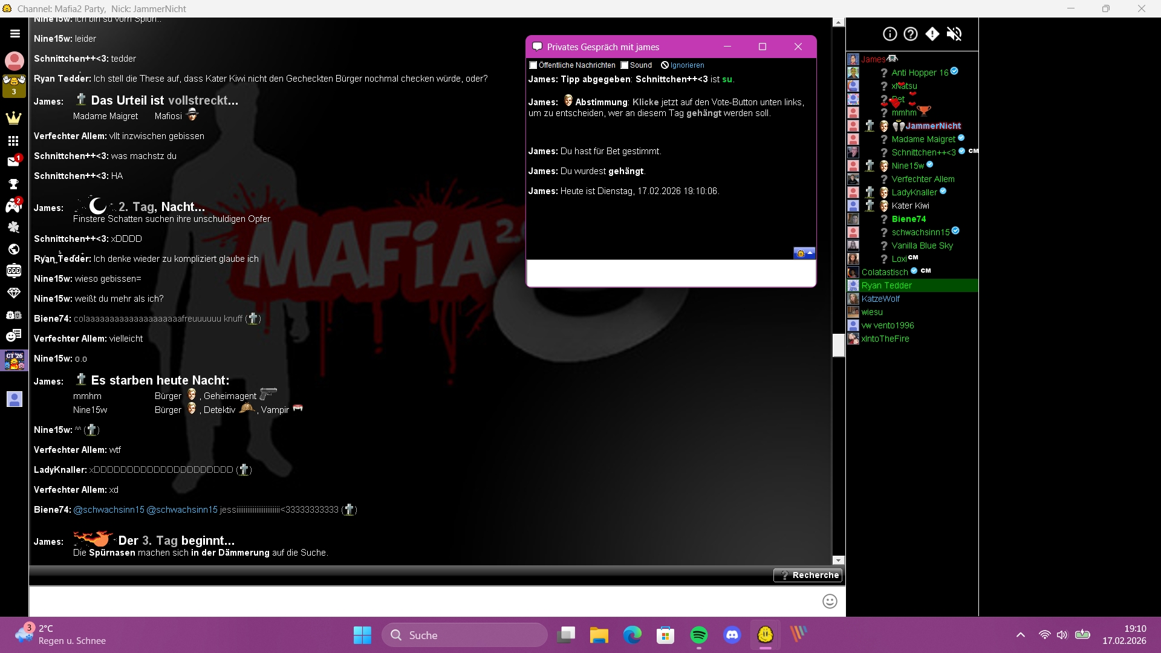
Task: Open the mail inbox icon
Action: tap(13, 161)
